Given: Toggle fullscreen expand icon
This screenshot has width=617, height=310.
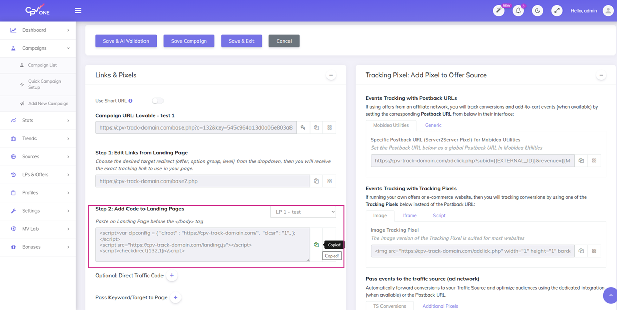Looking at the screenshot, I should pyautogui.click(x=557, y=10).
